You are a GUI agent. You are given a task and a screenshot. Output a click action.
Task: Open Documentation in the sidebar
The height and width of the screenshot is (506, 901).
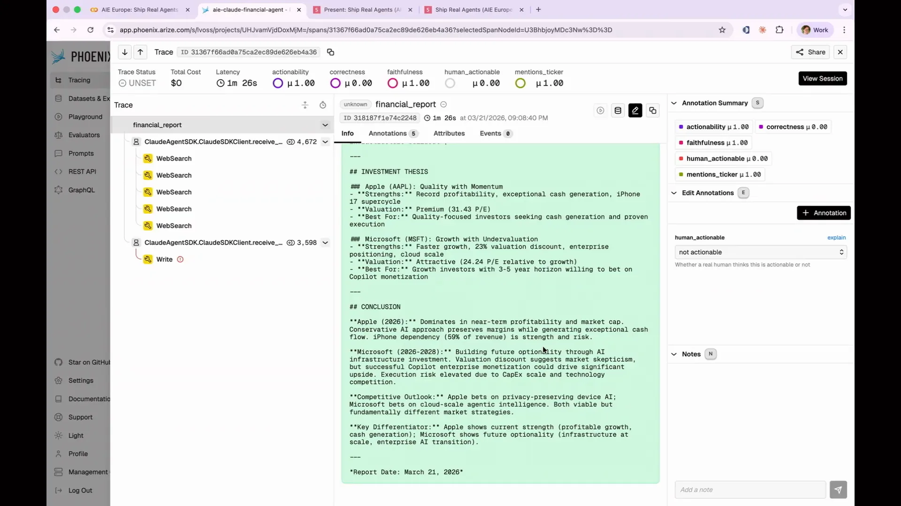[82, 399]
